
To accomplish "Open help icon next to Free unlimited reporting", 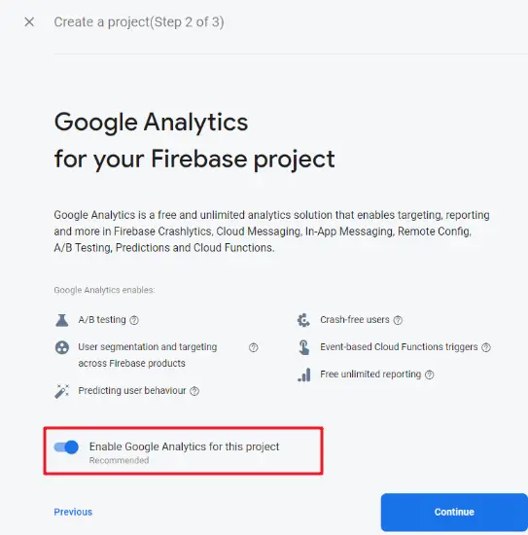I will click(x=430, y=374).
